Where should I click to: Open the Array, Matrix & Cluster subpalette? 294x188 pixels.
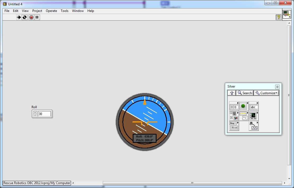[234, 116]
